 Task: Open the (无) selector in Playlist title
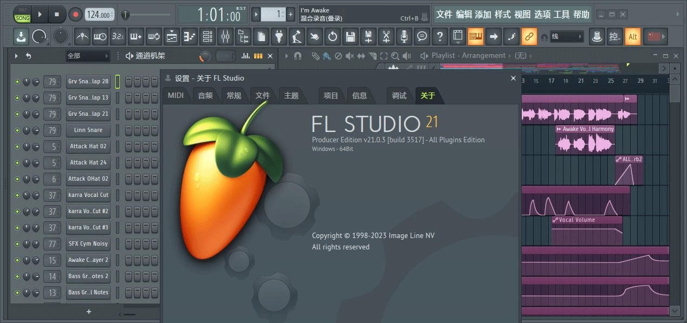(x=520, y=56)
